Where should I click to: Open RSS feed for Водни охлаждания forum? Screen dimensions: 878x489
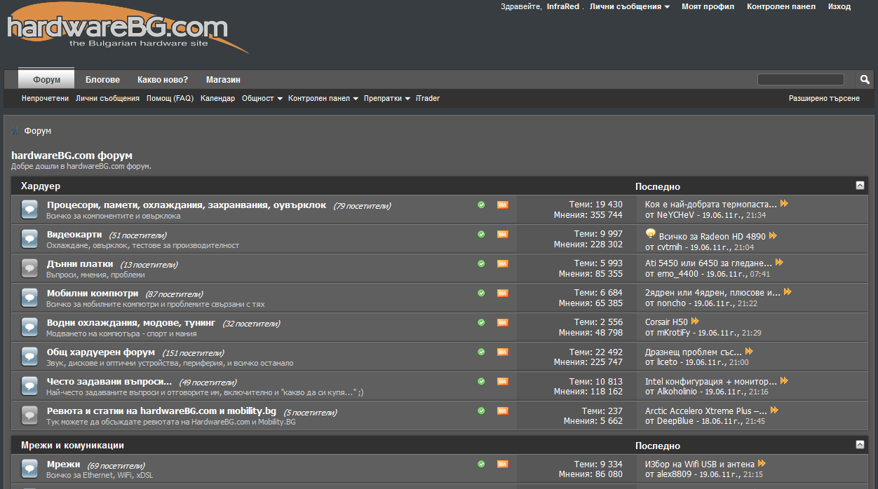point(503,323)
